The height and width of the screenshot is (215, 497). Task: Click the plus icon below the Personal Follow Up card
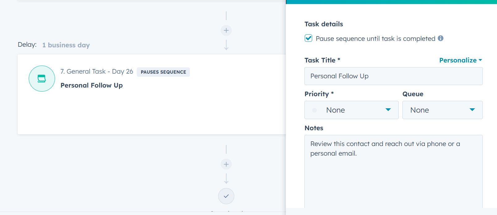[226, 164]
